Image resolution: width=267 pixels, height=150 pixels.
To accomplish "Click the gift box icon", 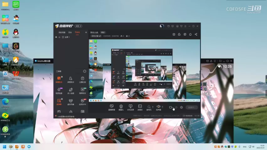I will tap(174, 34).
